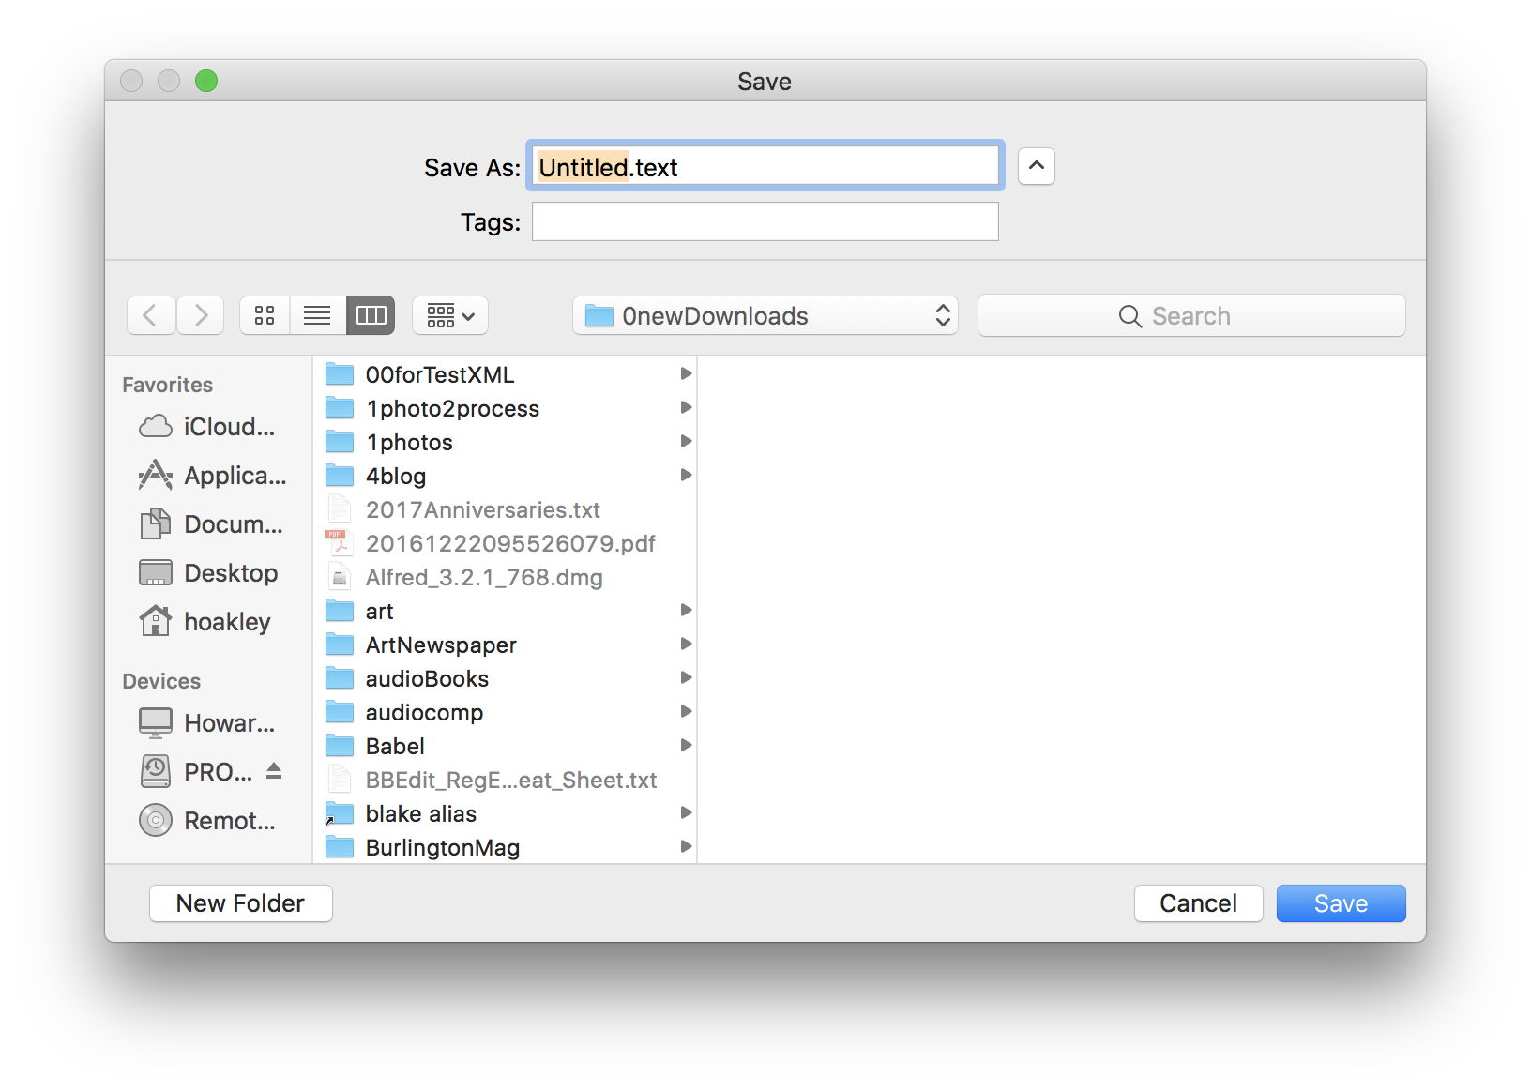Expand the audioBooks folder arrow
Viewport: 1531px width, 1092px height.
tap(686, 678)
